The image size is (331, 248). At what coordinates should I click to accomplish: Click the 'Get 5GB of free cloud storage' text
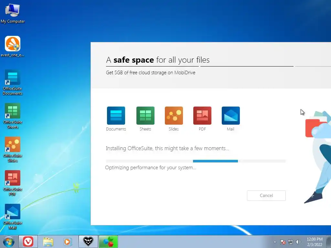tap(151, 73)
